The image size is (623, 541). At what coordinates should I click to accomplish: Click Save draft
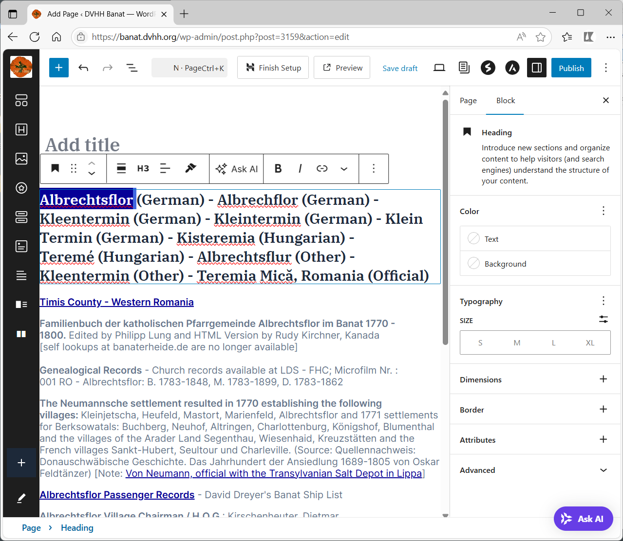[400, 68]
